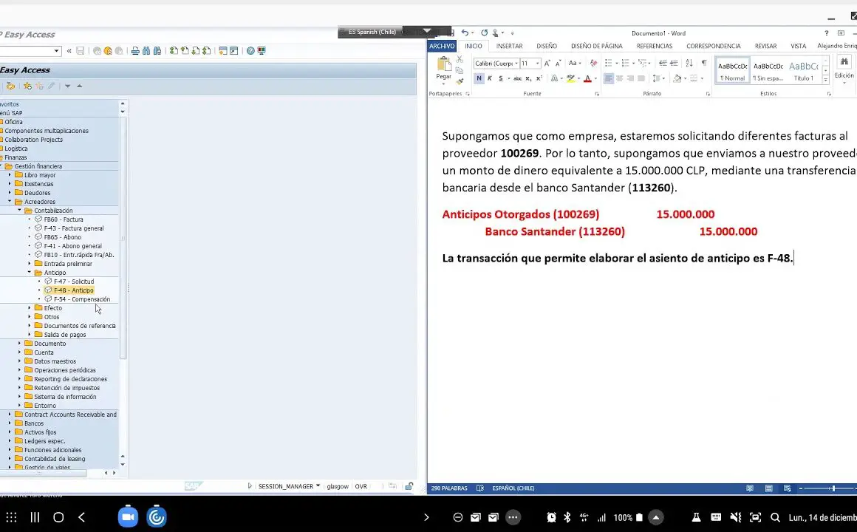Expand the Deudores folder
The image size is (857, 532).
click(x=10, y=192)
